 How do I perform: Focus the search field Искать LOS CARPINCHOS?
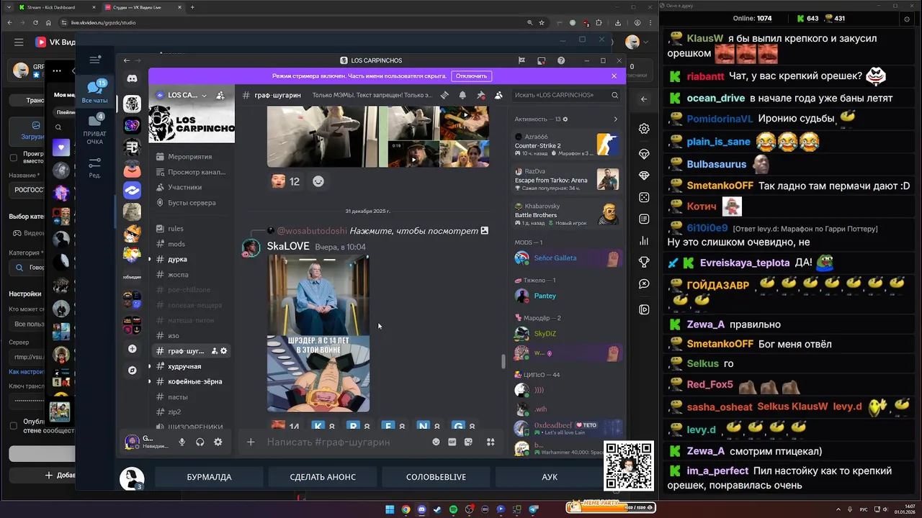tap(566, 95)
